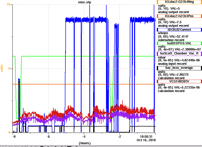Click the misc.stp graph title

[85, 2]
